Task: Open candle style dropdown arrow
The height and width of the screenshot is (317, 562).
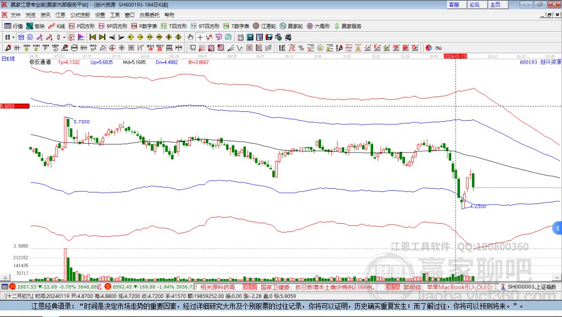Action: 64,37
